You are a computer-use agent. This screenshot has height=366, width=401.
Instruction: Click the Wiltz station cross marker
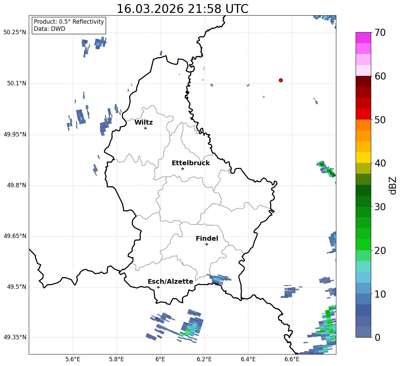pos(146,128)
